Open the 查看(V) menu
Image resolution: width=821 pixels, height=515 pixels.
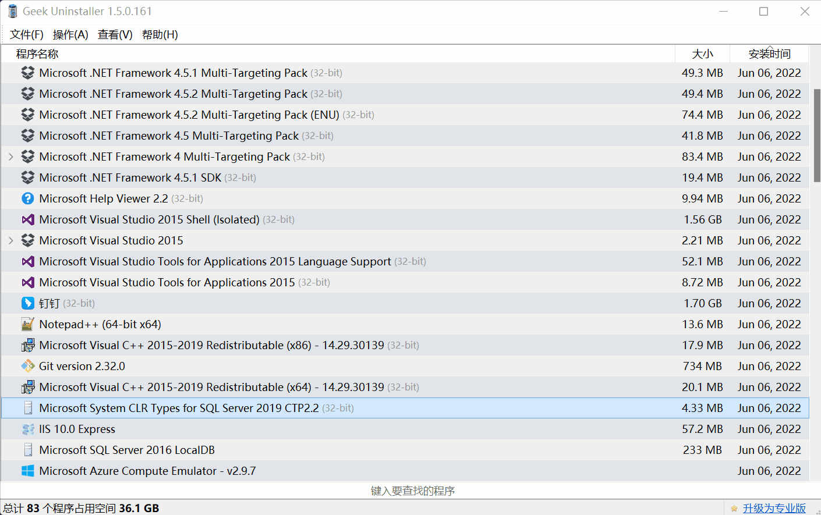coord(115,34)
